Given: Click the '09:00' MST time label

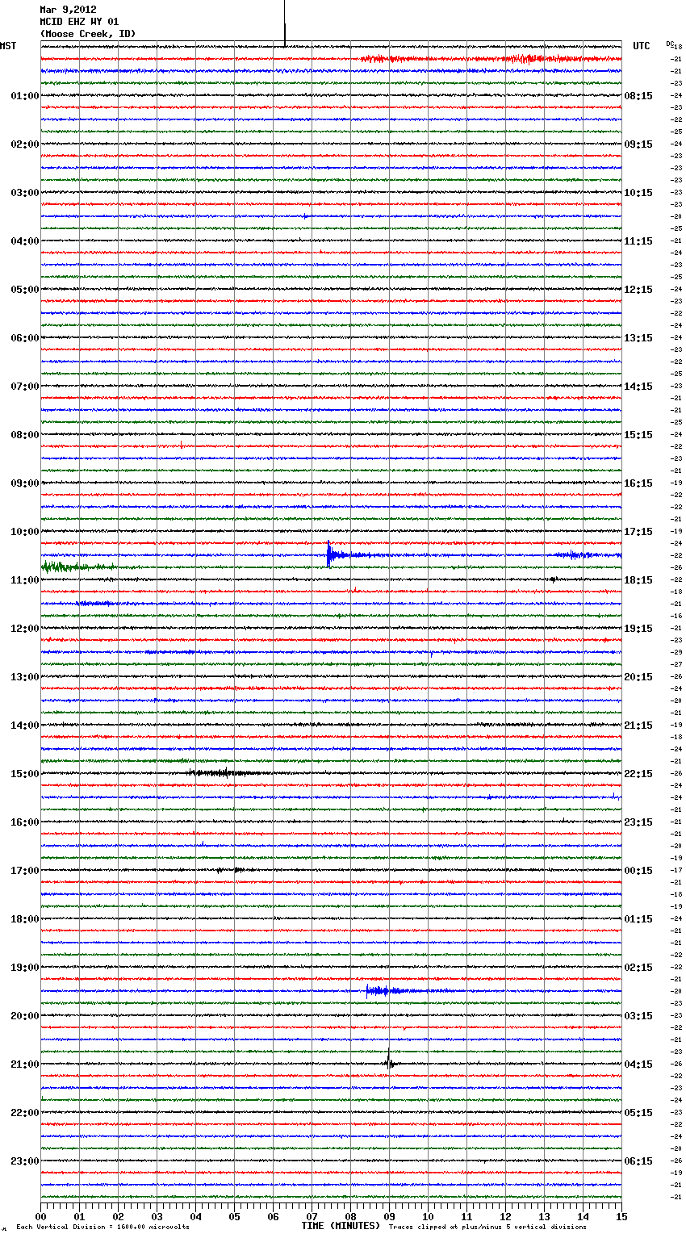Looking at the screenshot, I should pyautogui.click(x=24, y=483).
